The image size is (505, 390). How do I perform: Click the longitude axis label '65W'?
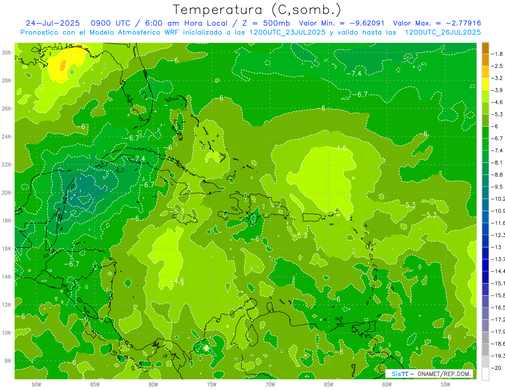click(x=329, y=385)
